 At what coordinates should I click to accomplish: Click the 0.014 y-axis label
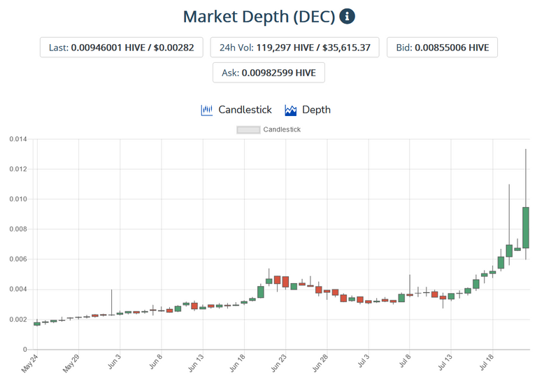[17, 139]
